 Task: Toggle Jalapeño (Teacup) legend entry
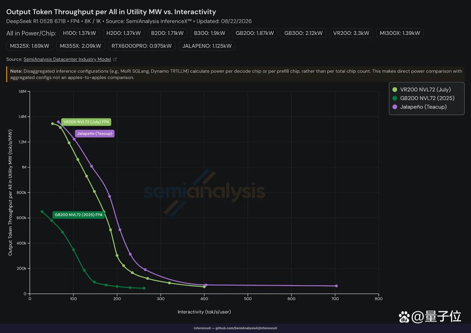tap(420, 107)
